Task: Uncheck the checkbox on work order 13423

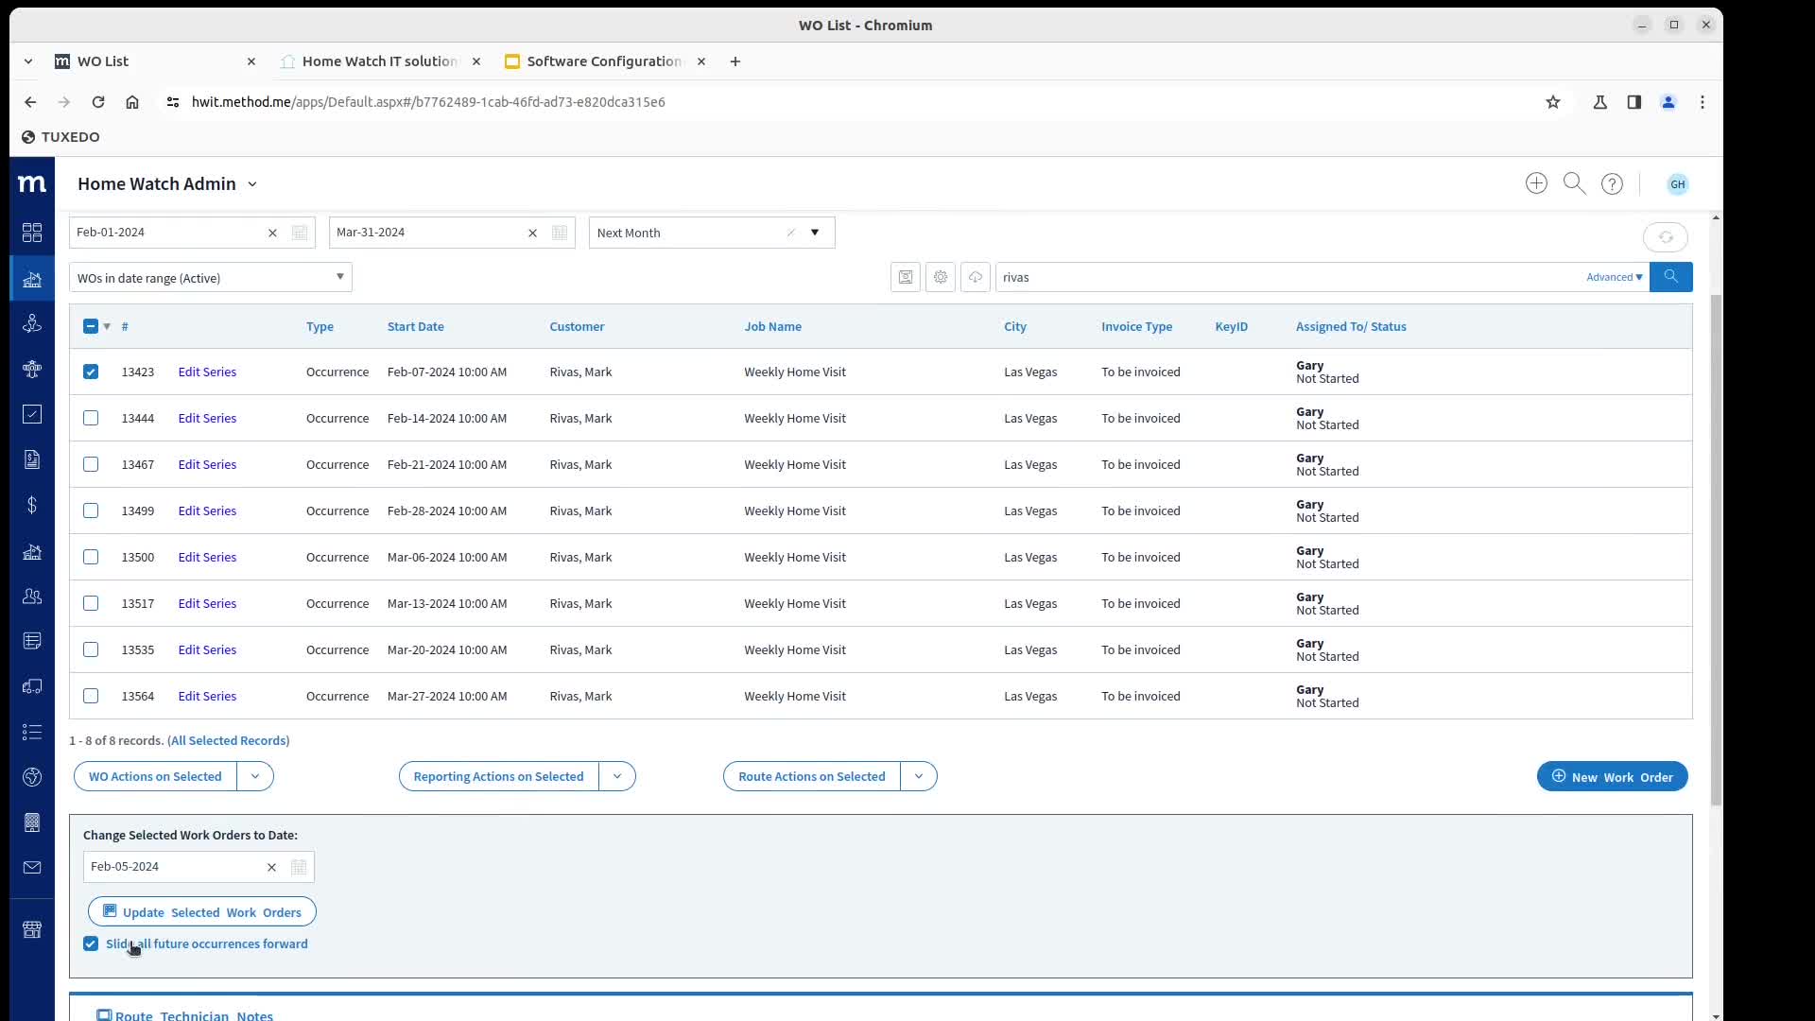Action: [91, 372]
